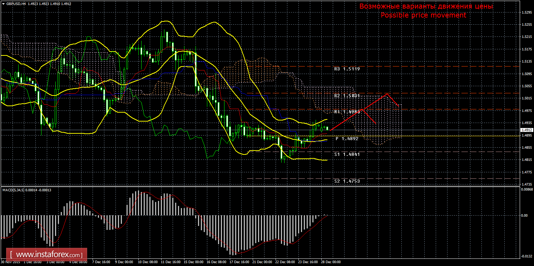Click the 1.4855 price scale value
534x266 pixels.
coord(526,148)
